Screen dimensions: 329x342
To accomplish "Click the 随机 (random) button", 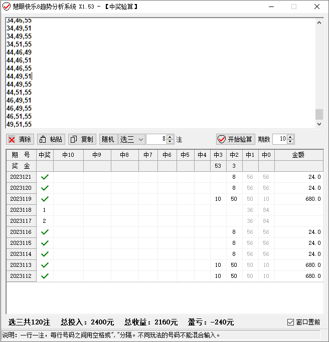I will coord(108,139).
